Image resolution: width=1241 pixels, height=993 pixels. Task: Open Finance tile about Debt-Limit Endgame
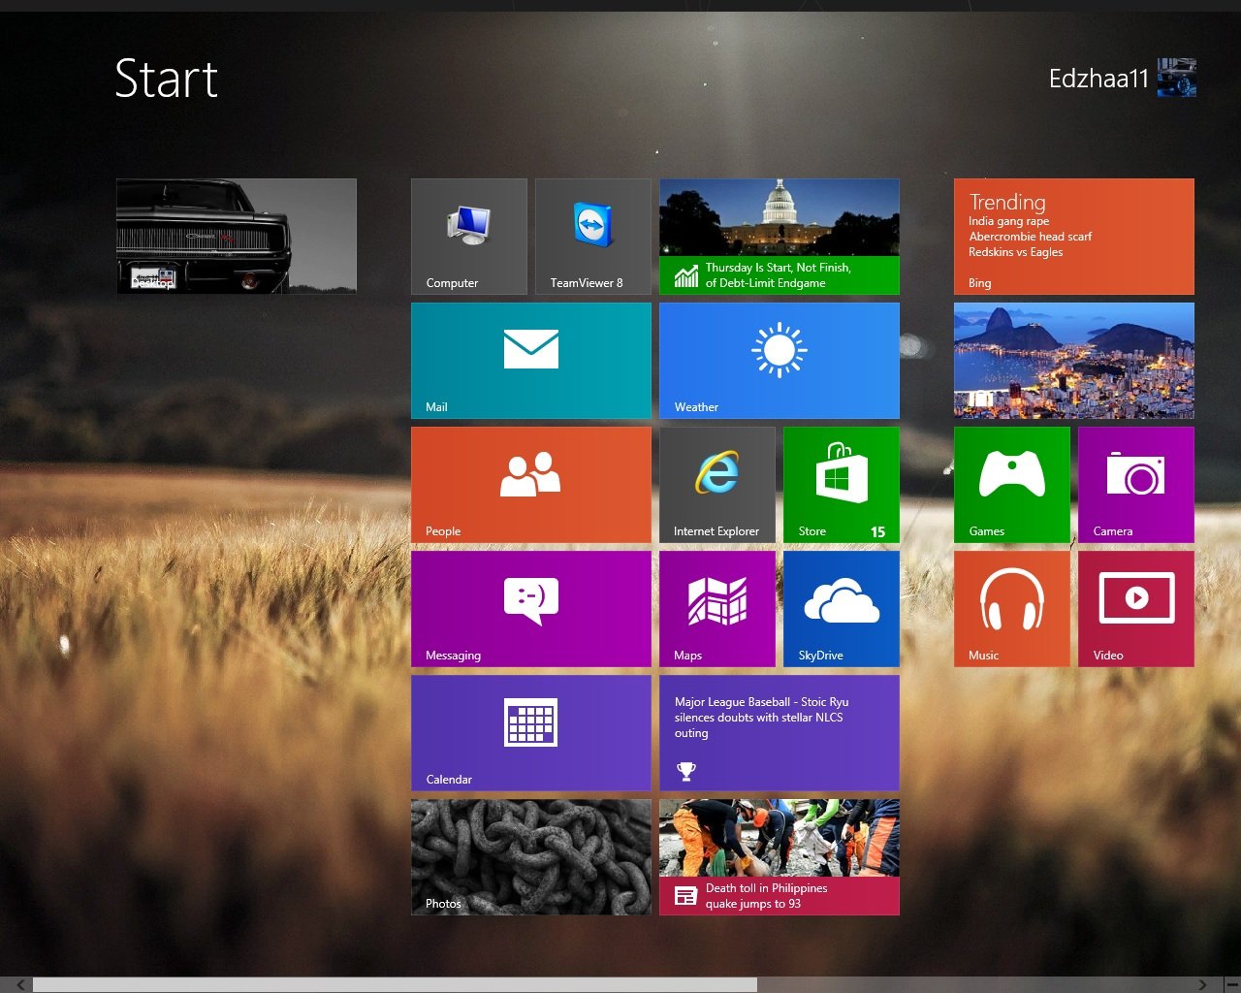780,237
